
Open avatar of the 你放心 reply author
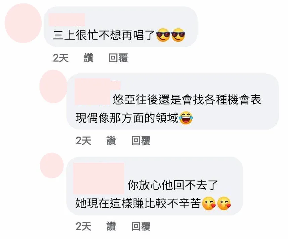52,165
